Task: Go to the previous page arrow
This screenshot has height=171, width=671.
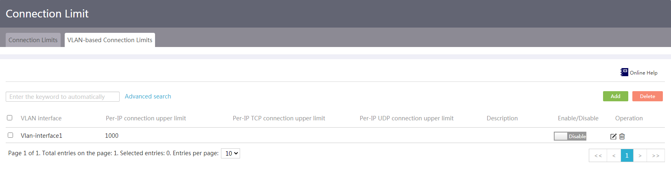Action: pos(614,156)
